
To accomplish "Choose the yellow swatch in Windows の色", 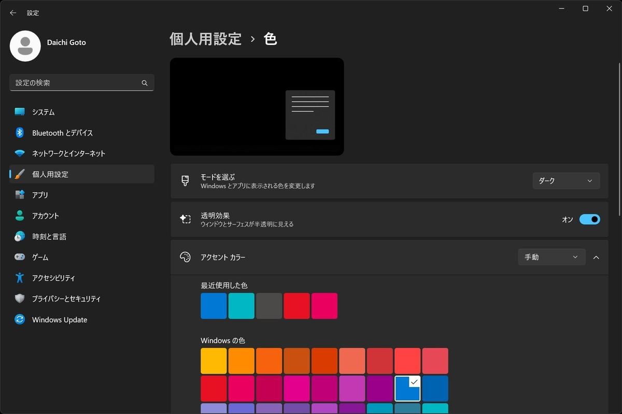I will point(214,361).
